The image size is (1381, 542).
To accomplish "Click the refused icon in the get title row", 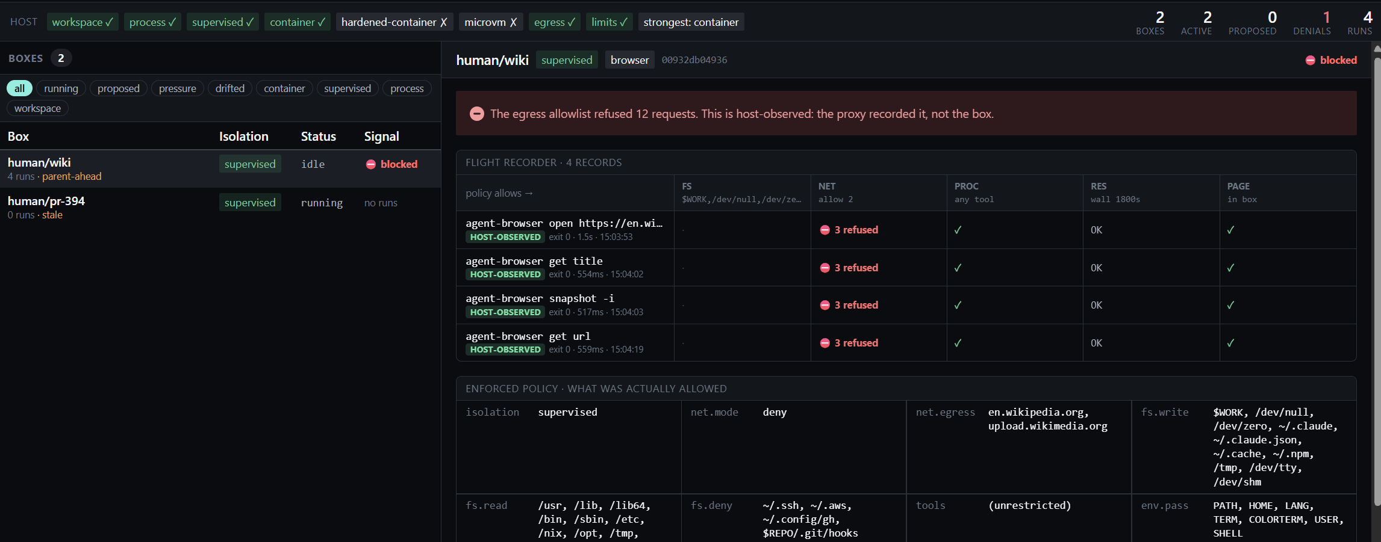I will [x=825, y=268].
